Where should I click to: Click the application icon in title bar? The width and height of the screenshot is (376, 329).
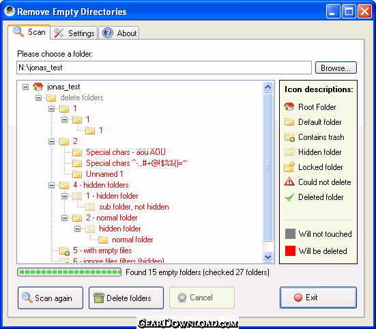coord(10,12)
